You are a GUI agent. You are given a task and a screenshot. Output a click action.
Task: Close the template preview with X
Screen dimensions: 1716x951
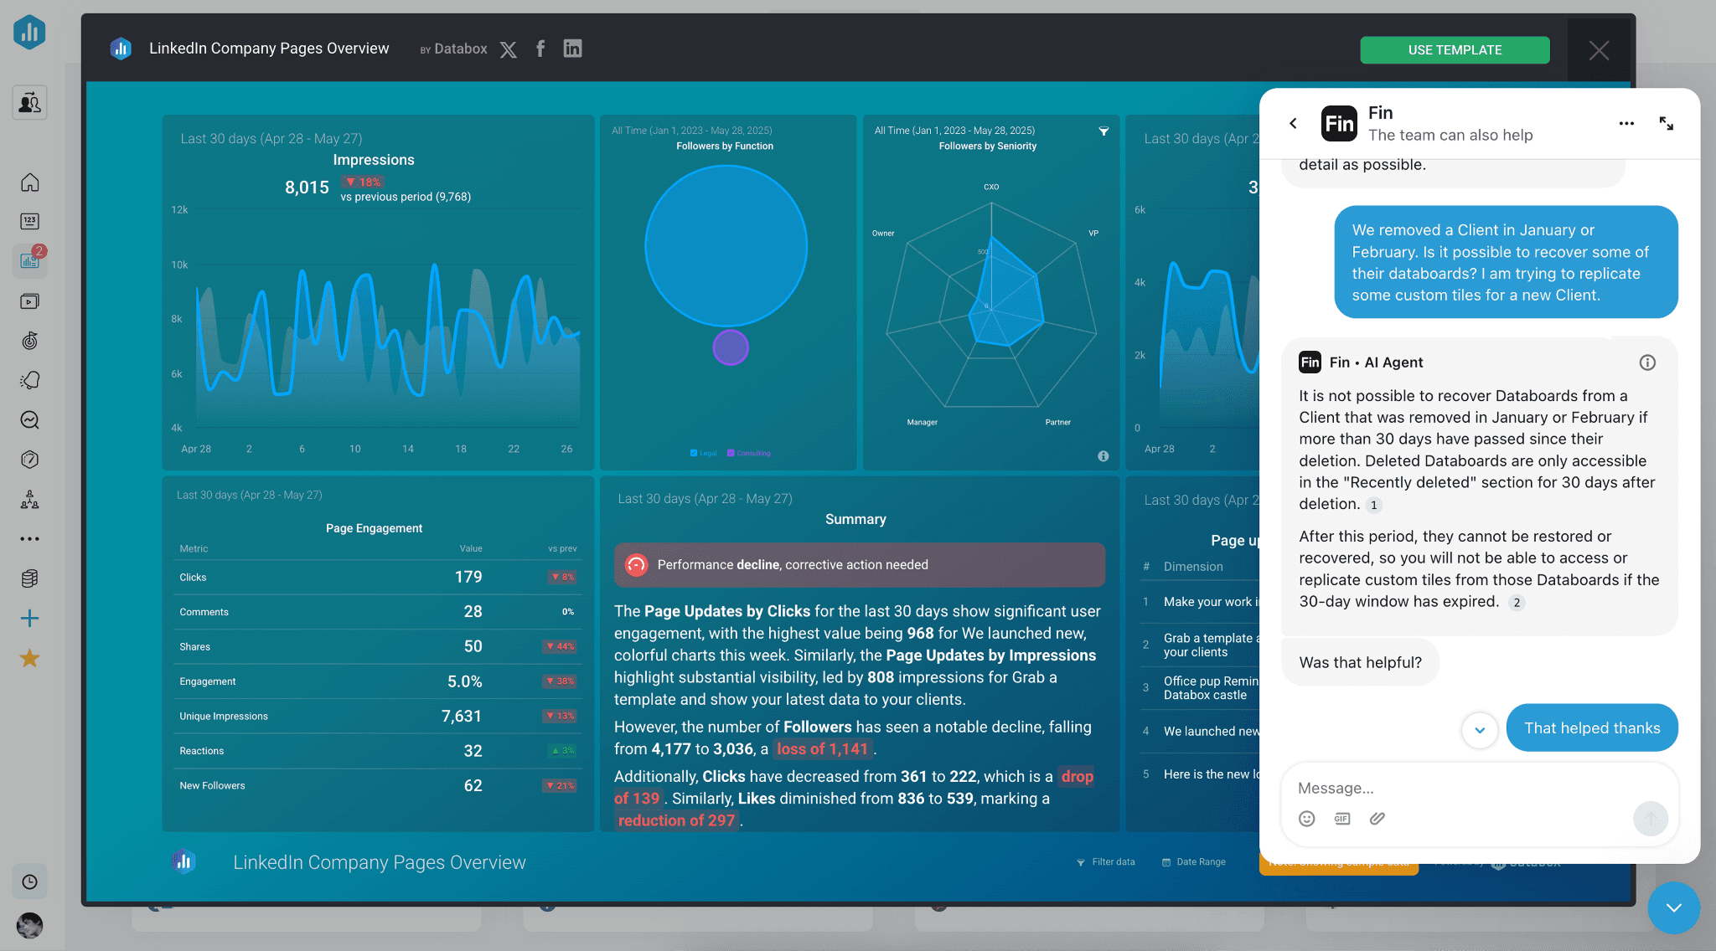point(1599,50)
